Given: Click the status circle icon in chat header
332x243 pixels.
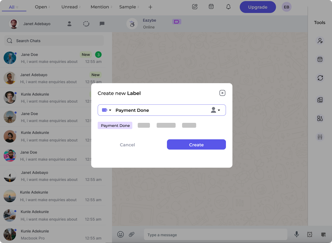Looking at the screenshot, I should coord(86,24).
